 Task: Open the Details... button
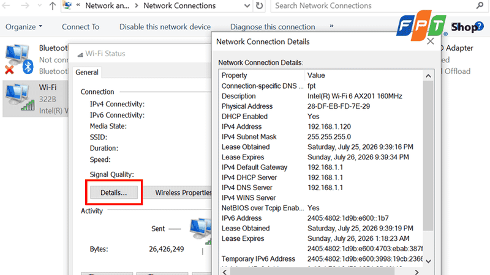[114, 193]
